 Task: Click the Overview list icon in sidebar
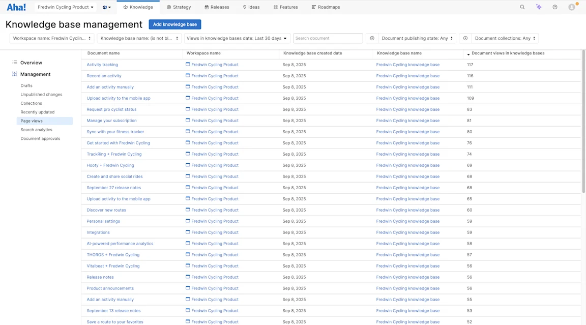pos(15,63)
